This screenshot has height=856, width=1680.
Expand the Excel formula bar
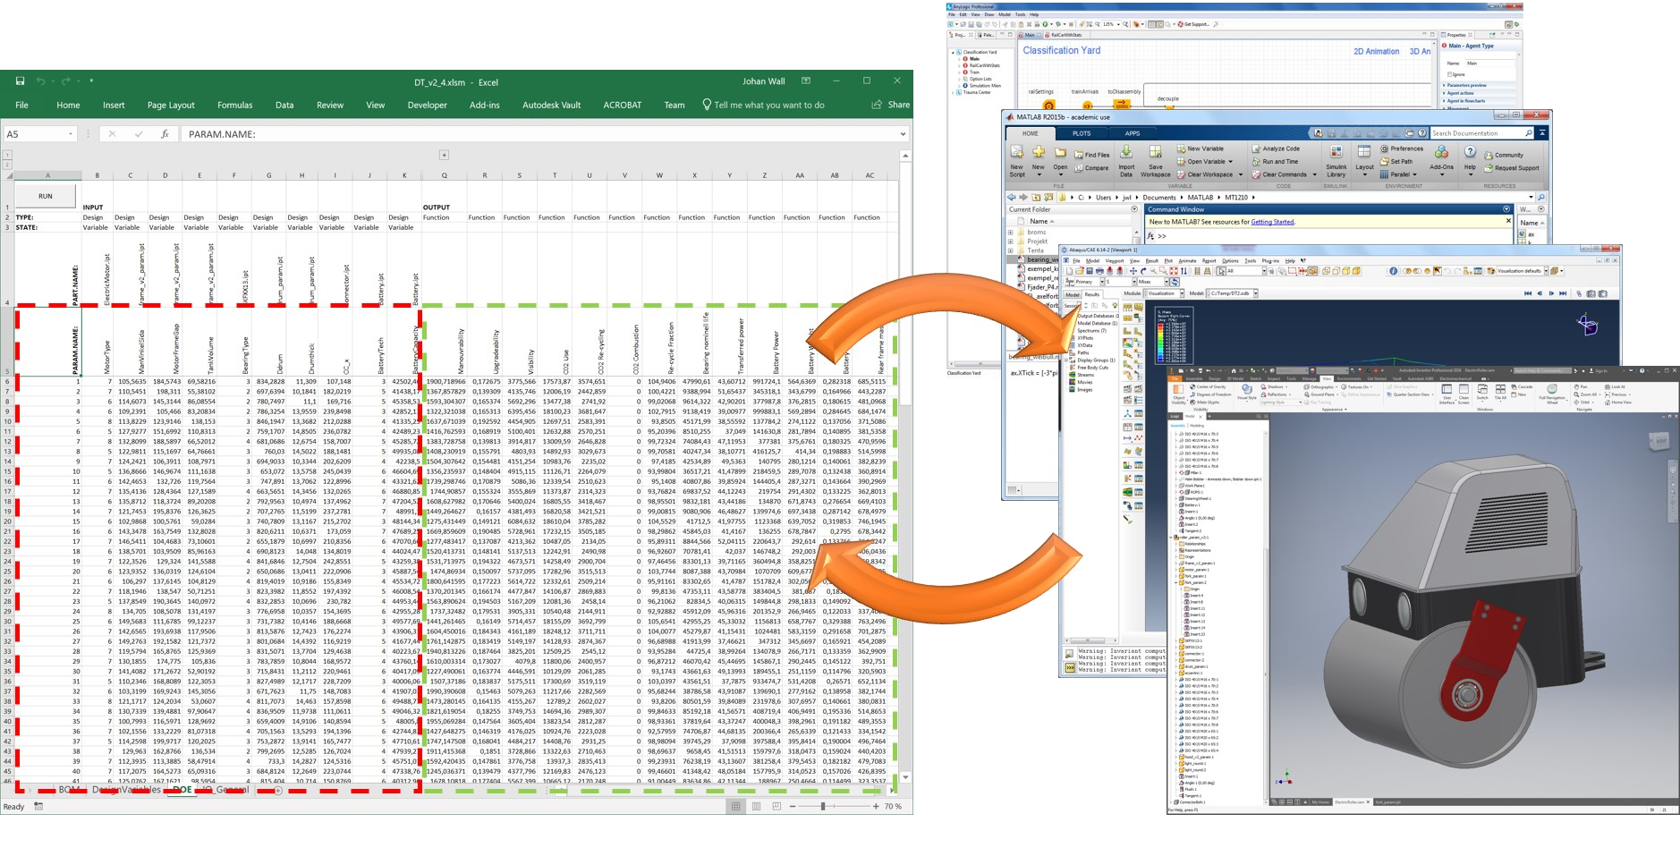pyautogui.click(x=903, y=134)
